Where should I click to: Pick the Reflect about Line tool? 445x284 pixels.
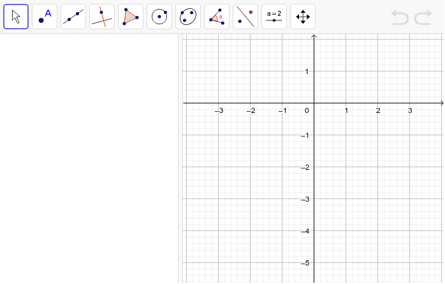(x=245, y=17)
